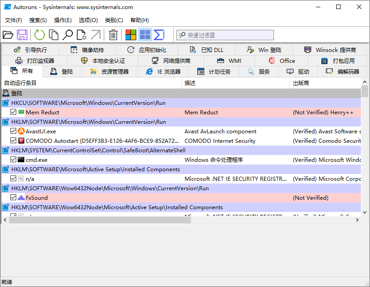Click the black cmd.exe icon
370x287 pixels.
(x=21, y=160)
